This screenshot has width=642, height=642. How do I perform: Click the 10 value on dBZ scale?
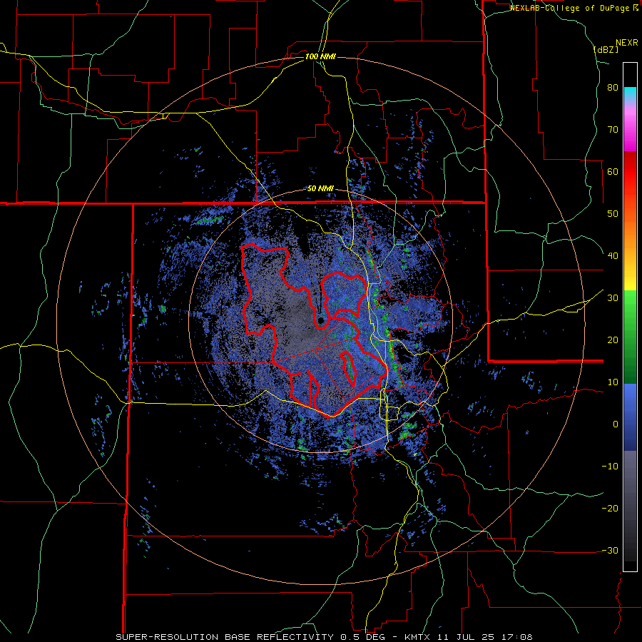(613, 382)
